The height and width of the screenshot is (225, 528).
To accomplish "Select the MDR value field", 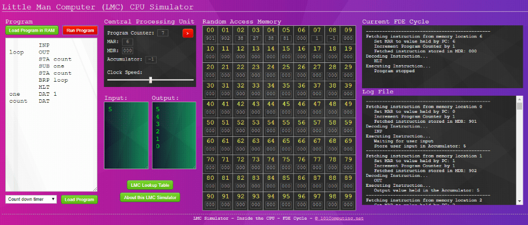I will click(127, 51).
